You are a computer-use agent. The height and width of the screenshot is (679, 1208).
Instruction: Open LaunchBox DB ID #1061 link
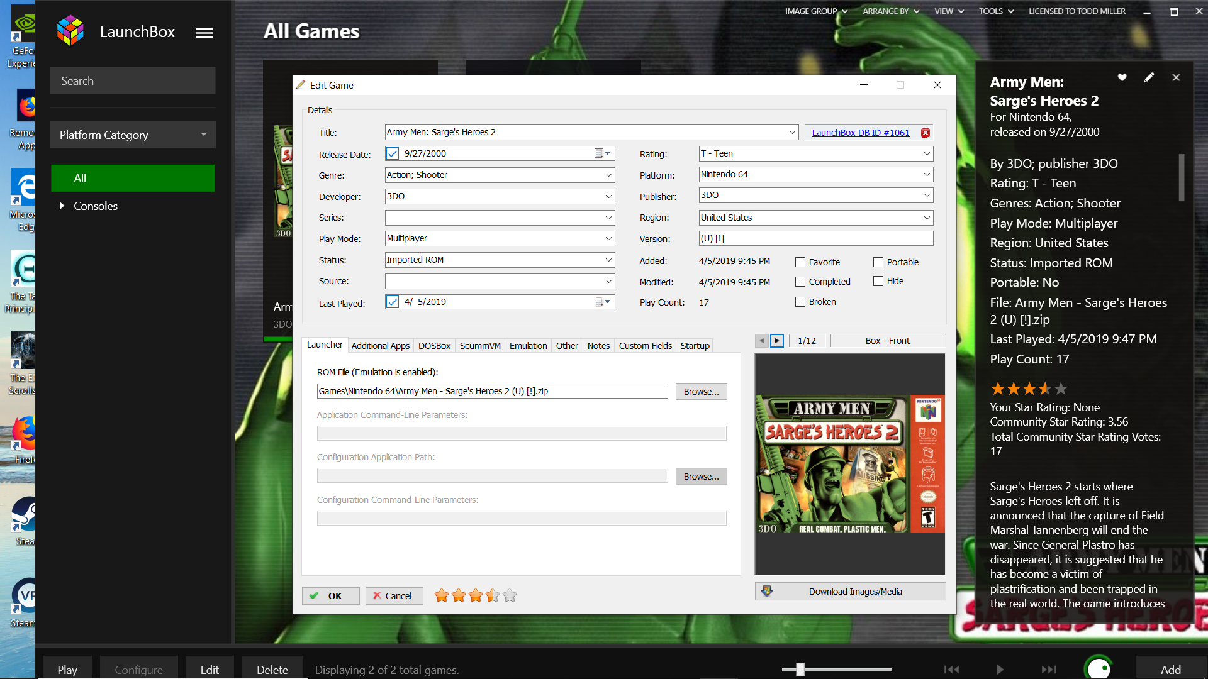pos(861,133)
